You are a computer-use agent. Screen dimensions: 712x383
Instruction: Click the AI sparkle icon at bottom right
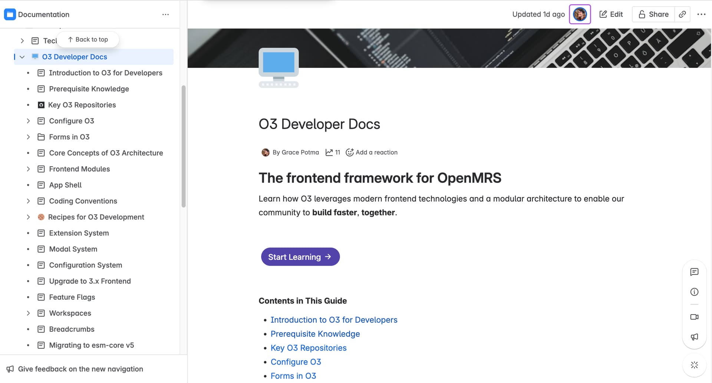click(x=694, y=365)
